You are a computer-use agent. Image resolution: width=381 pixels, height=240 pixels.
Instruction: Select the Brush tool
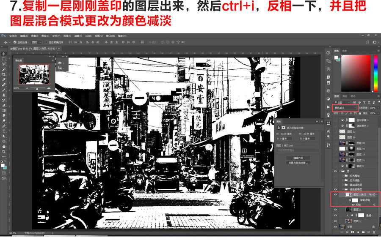point(4,90)
